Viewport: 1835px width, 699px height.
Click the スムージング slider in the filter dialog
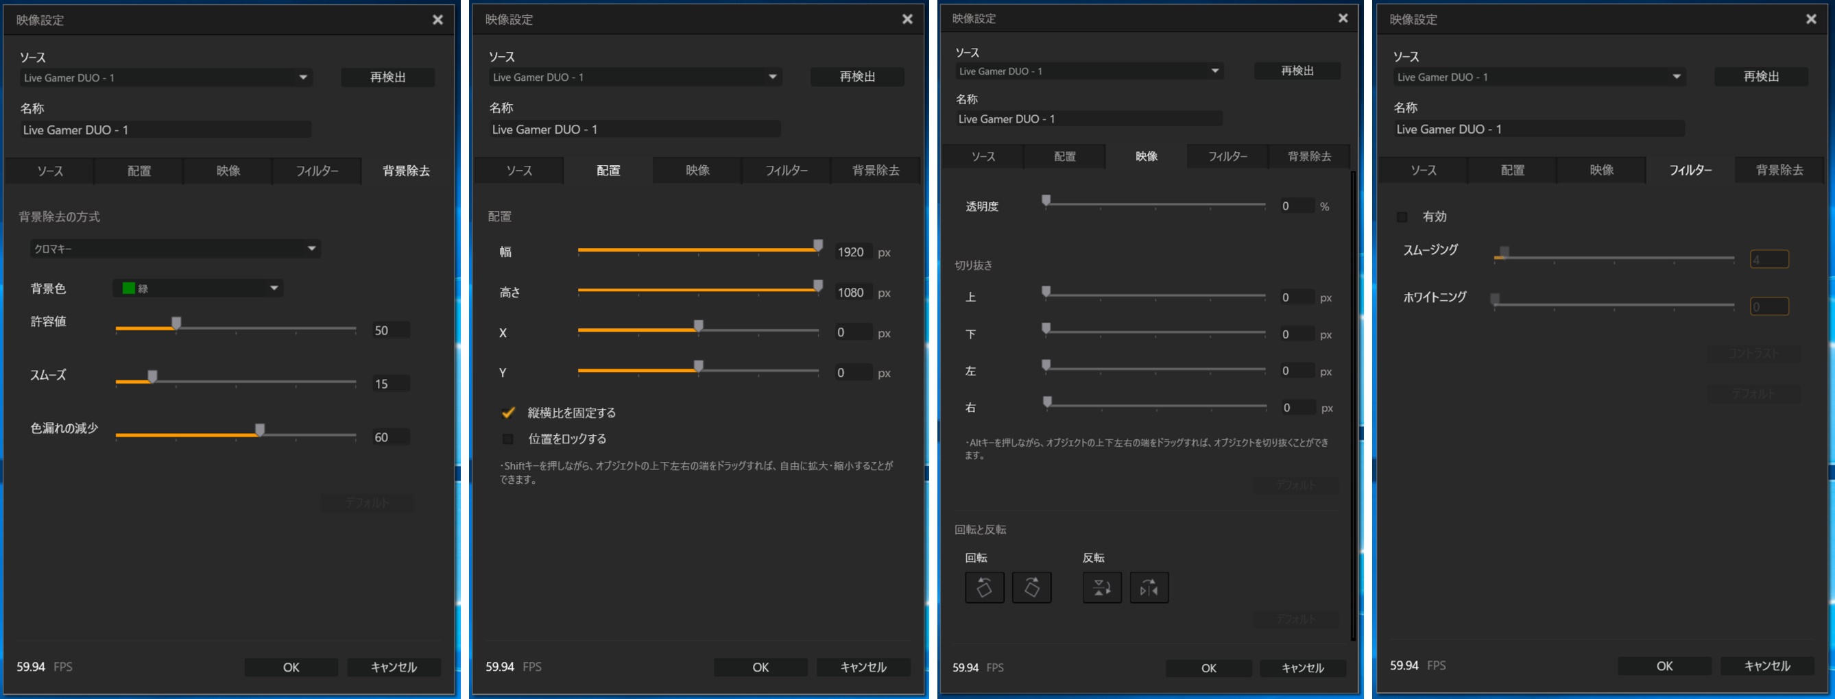(1614, 256)
